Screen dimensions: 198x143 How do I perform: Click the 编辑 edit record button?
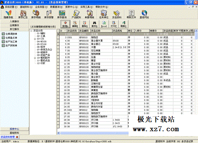(x=75, y=24)
